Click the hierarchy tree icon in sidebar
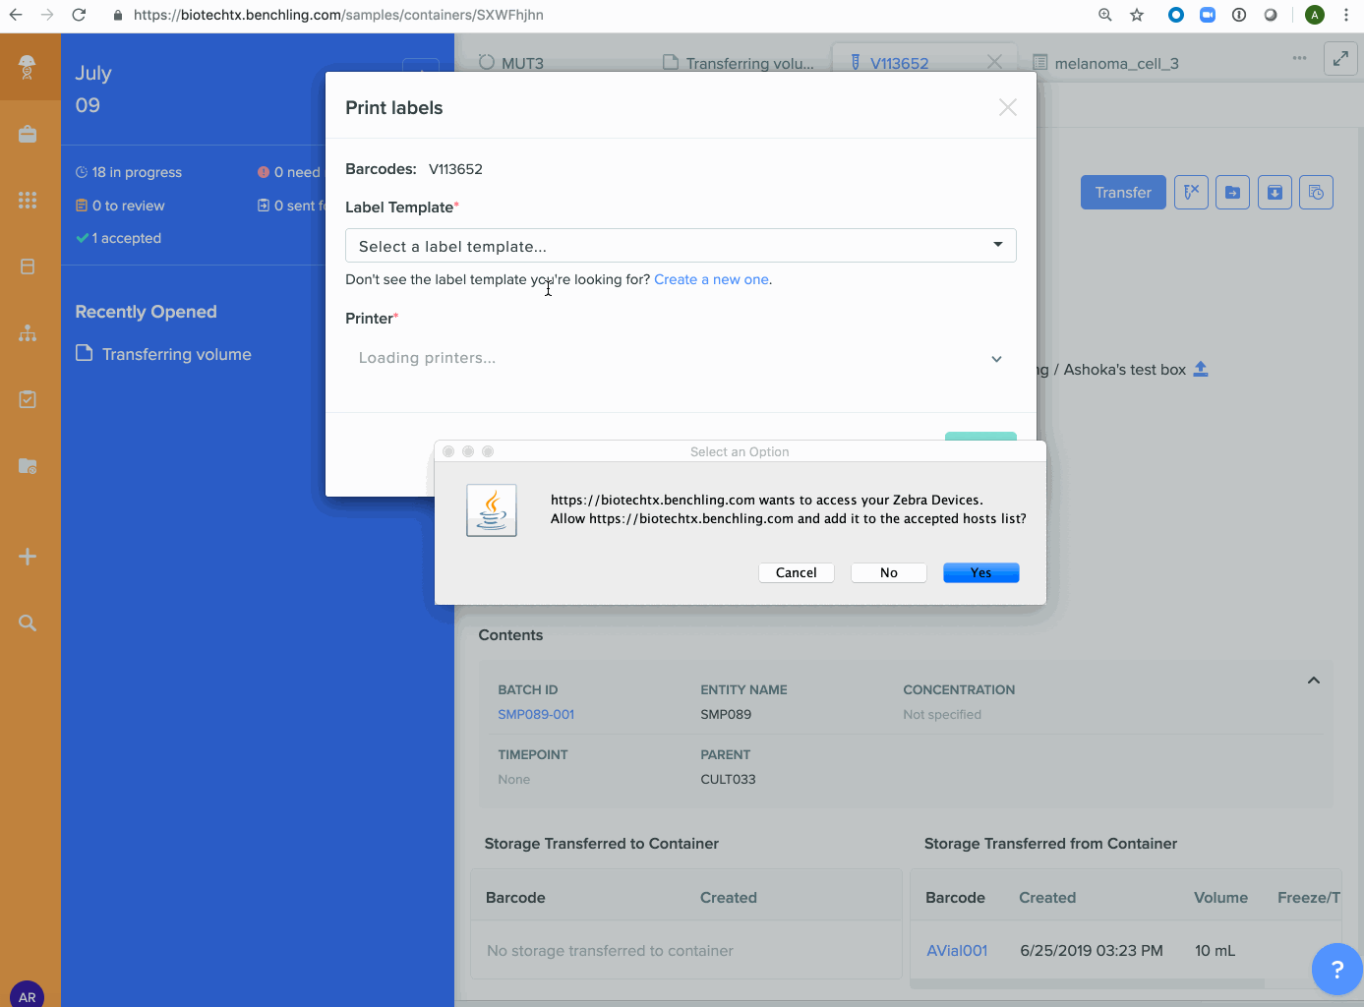1364x1007 pixels. (x=28, y=333)
